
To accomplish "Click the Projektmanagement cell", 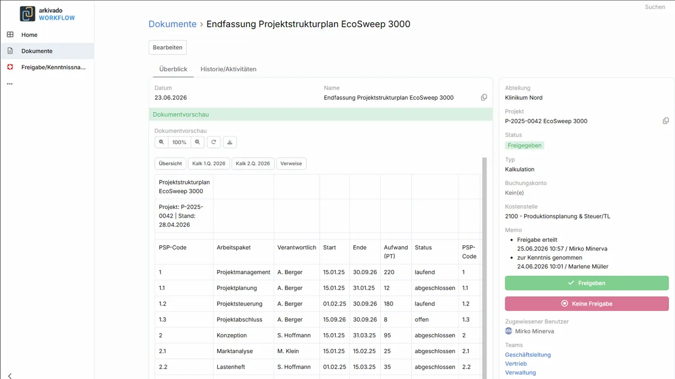I will tap(244, 272).
